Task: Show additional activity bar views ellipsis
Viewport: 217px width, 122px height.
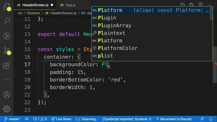Action: 7,80
